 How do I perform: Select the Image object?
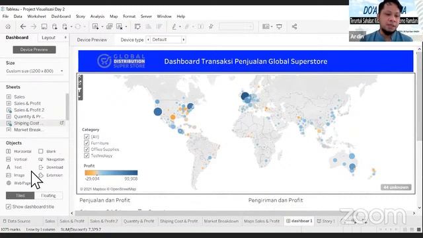point(15,175)
